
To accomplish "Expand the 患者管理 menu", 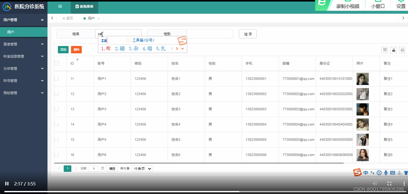I will pos(24,44).
